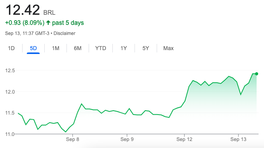Show the Max time range chart
Viewport: 264px width, 148px height.
coord(168,48)
